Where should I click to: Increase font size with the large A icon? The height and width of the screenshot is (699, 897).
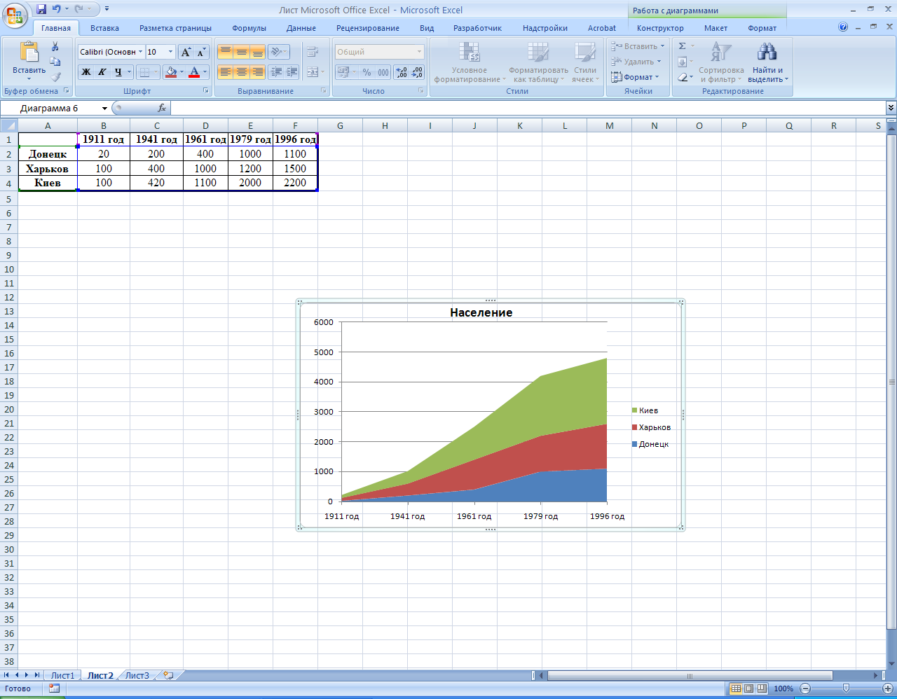(x=186, y=52)
